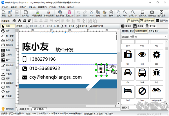Switch to the 模板库 template library tab
This screenshot has width=169, height=116.
coord(138,26)
